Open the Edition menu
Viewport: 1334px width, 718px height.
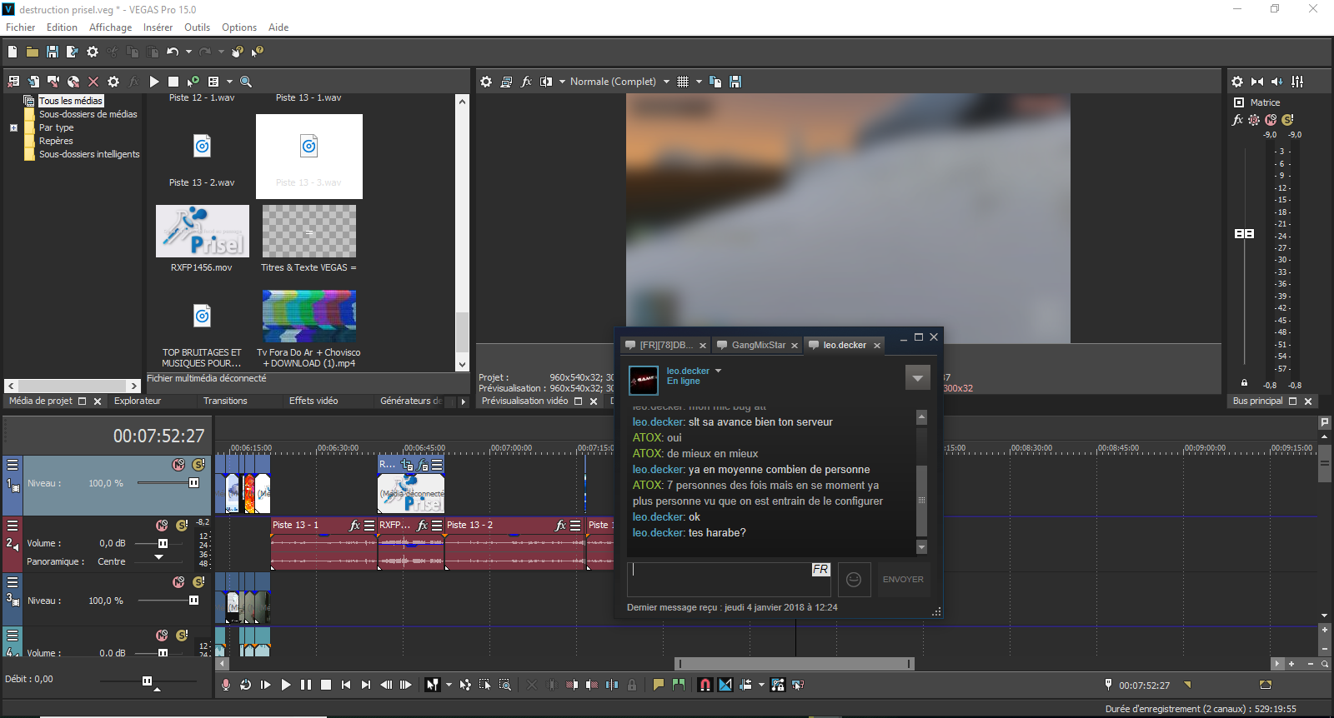[x=62, y=27]
